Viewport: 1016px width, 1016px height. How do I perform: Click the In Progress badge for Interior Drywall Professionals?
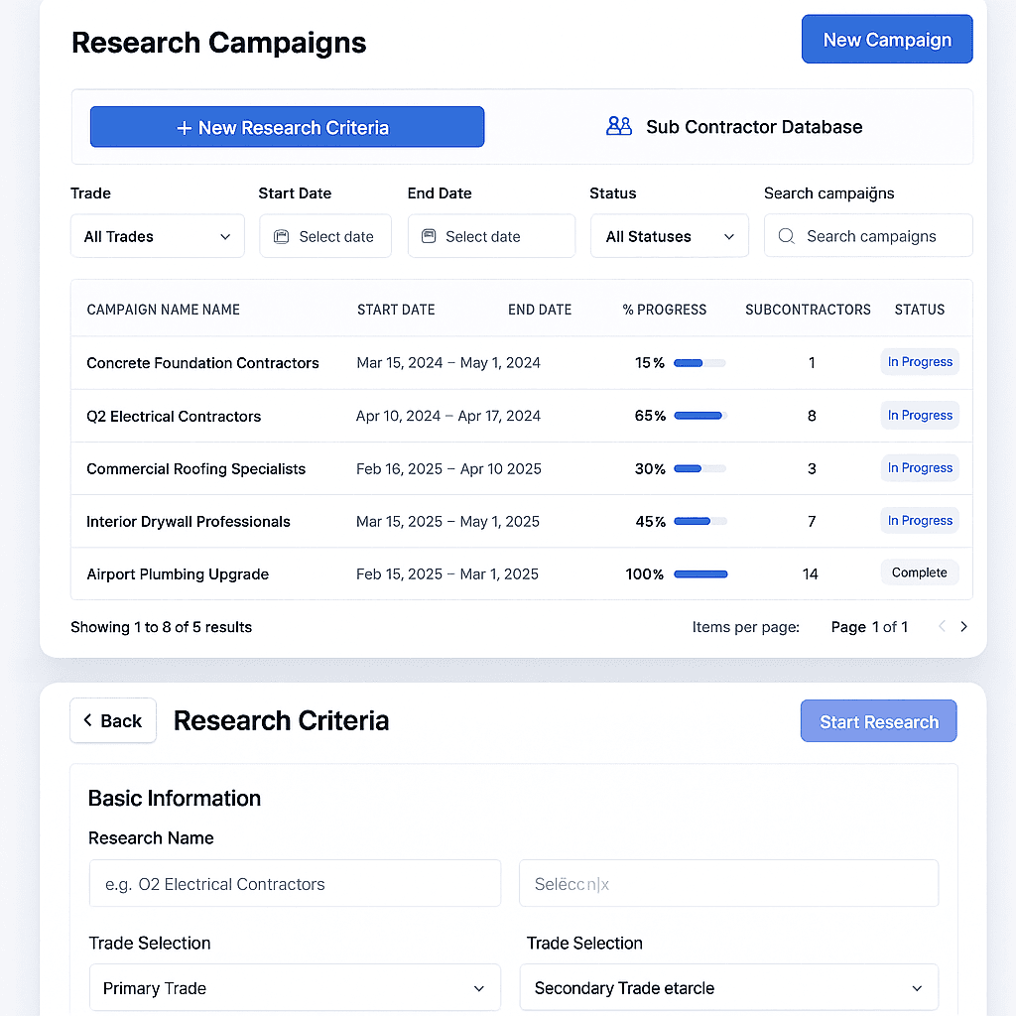920,520
